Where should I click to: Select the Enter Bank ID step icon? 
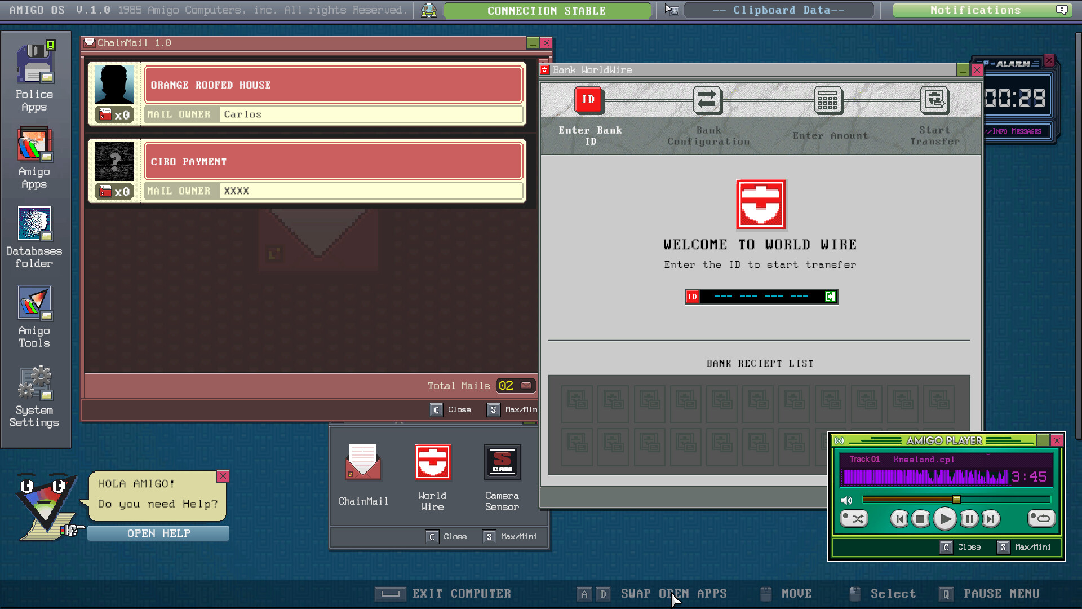[x=589, y=100]
